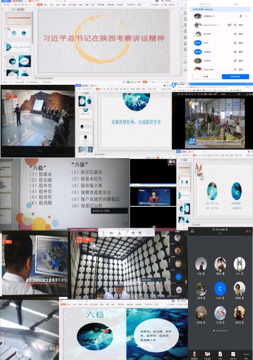Open arrow dropdown beside toolbar microphone icon
The height and width of the screenshot is (360, 253).
coord(107,233)
